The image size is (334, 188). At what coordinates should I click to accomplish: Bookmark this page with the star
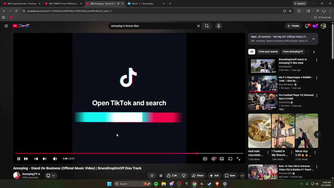pyautogui.click(x=290, y=11)
